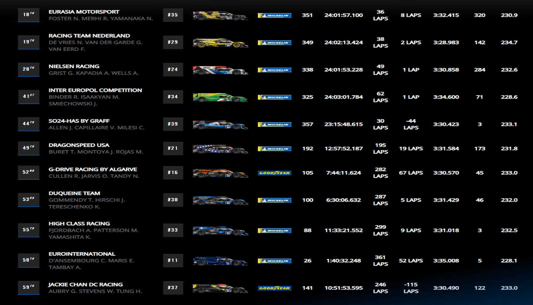Click the #16 car number badge
This screenshot has width=533, height=305.
pyautogui.click(x=173, y=173)
